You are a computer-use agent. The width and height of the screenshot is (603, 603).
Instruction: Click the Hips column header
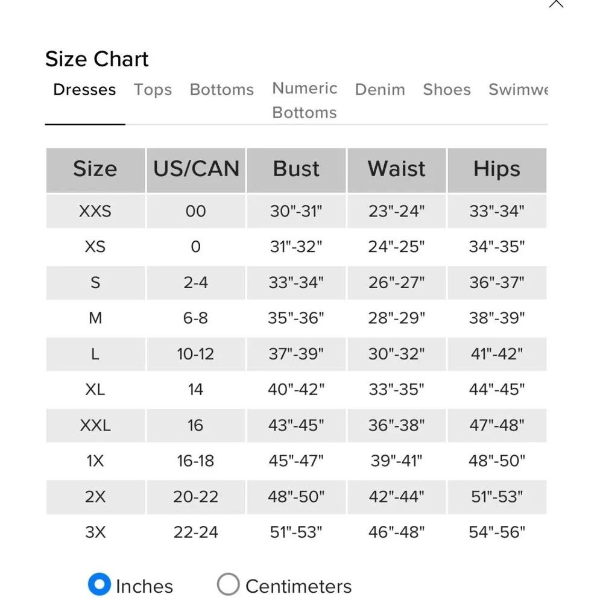[x=497, y=169]
